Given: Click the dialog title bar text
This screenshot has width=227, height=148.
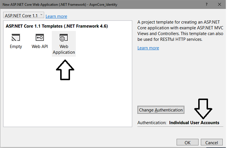Looking at the screenshot, I should pyautogui.click(x=60, y=5).
